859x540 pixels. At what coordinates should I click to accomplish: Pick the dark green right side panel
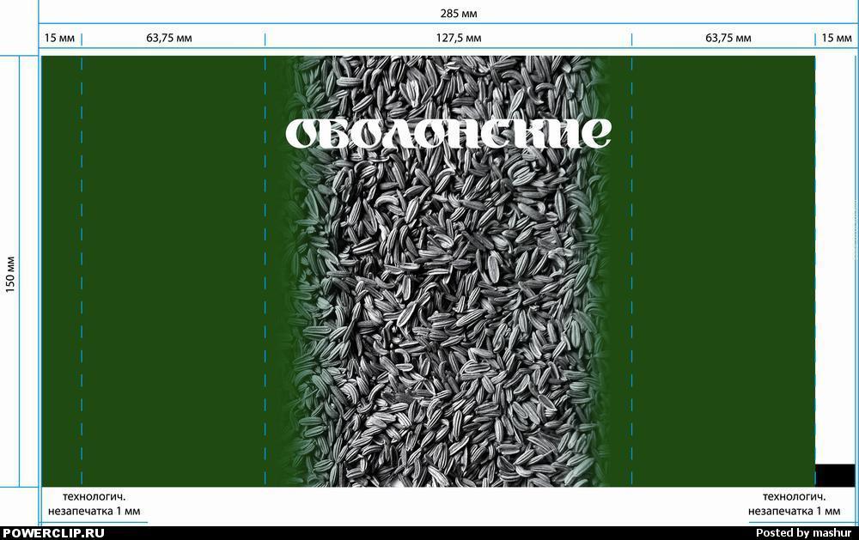pyautogui.click(x=722, y=283)
